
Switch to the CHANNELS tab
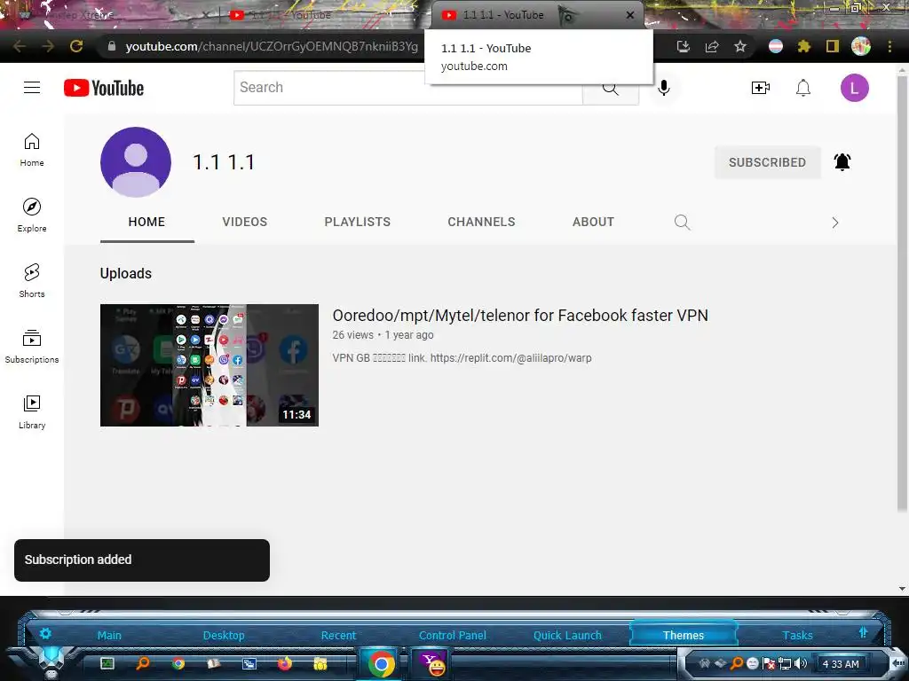click(481, 222)
